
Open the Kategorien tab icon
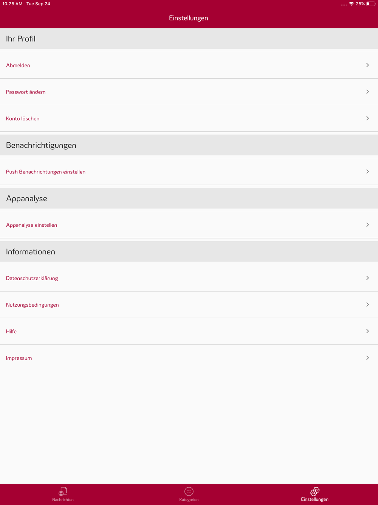click(189, 491)
